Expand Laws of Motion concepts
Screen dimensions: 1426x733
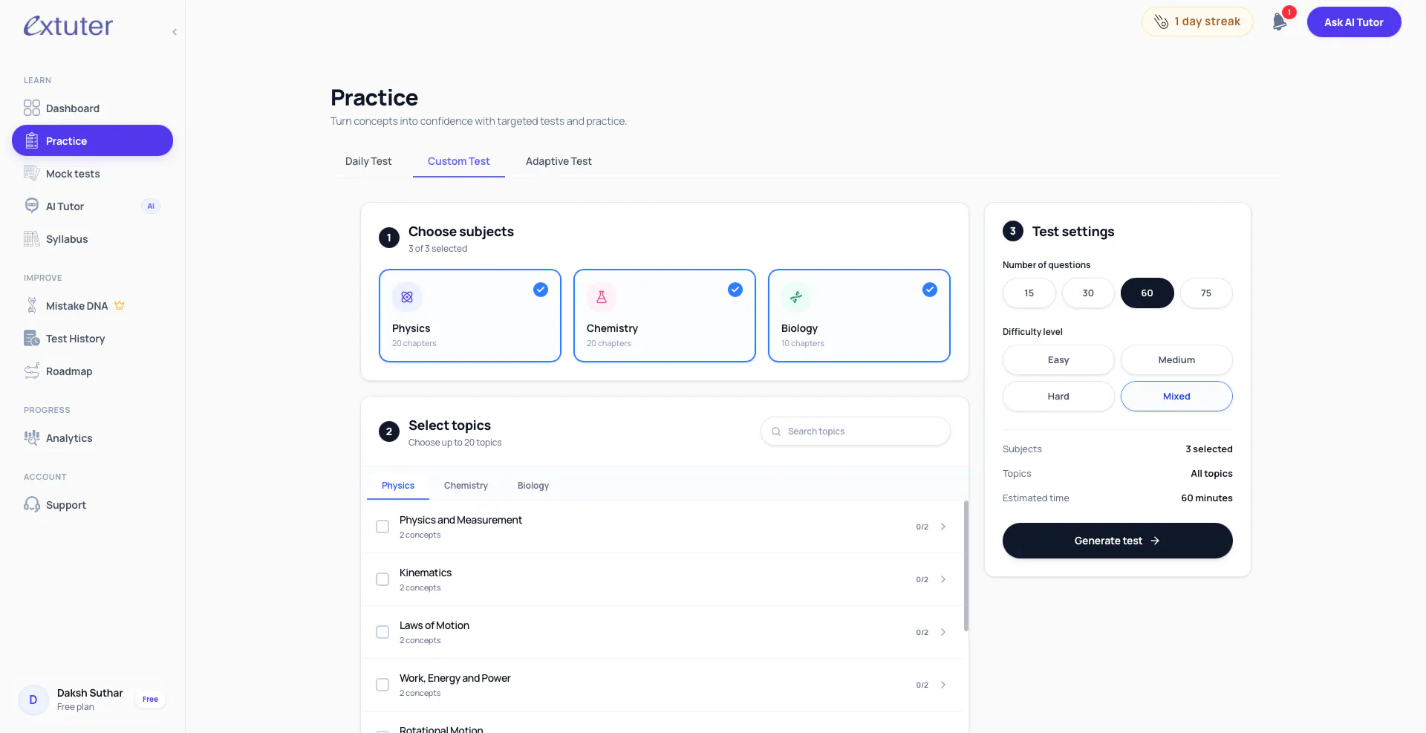(943, 632)
